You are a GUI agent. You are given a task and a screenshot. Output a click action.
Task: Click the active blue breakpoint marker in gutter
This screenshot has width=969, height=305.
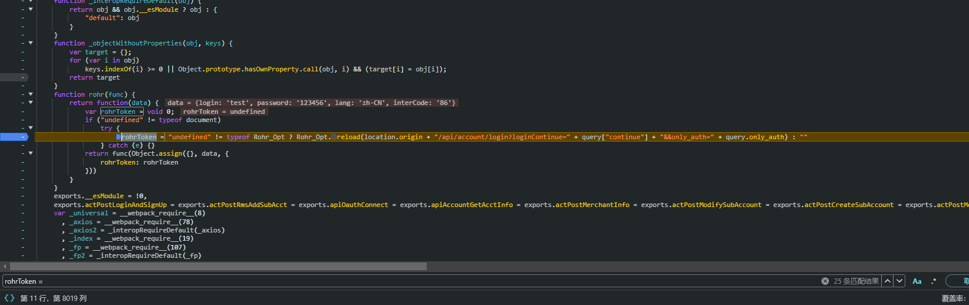point(14,137)
